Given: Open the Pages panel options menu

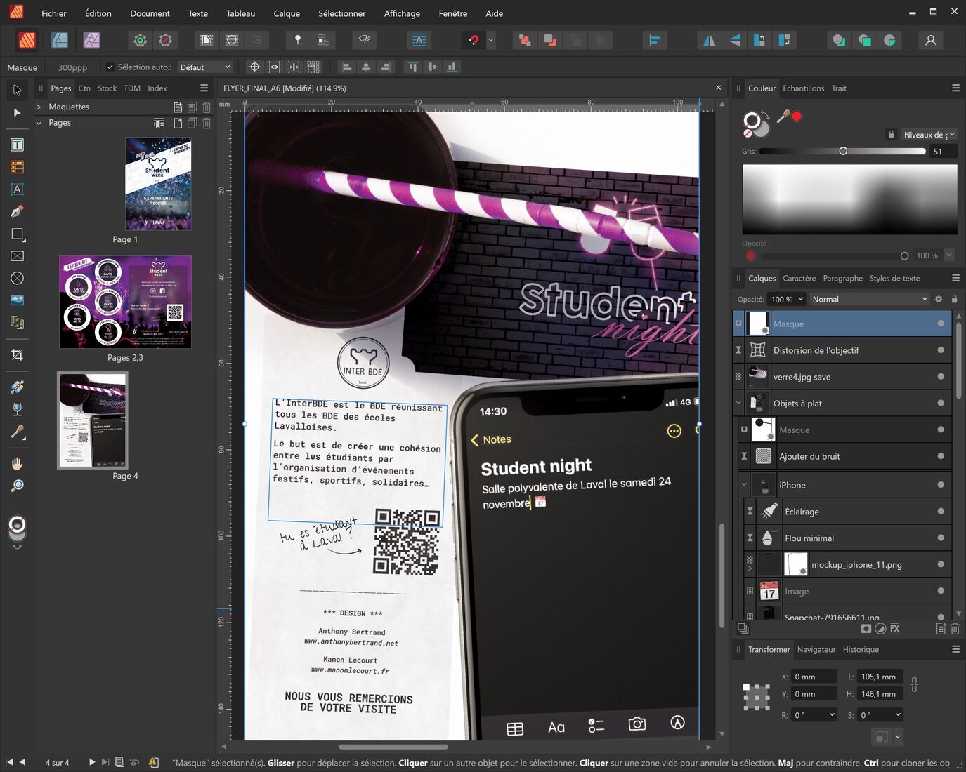Looking at the screenshot, I should [204, 88].
